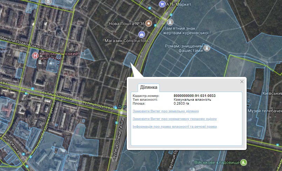Image resolution: width=282 pixels, height=171 pixels.
Task: Select the Ромам, знищеним фашистами monument icon
Action: coord(207,47)
